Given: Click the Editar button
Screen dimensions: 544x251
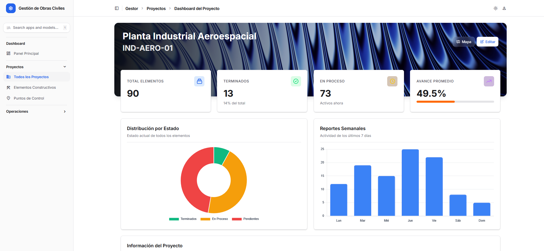Looking at the screenshot, I should [487, 42].
